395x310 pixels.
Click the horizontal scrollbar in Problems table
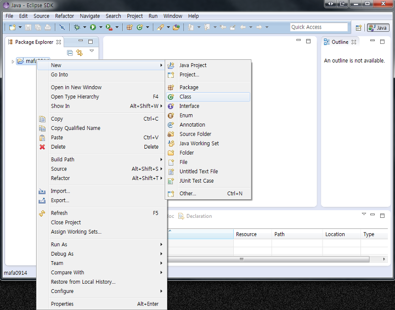(268, 259)
